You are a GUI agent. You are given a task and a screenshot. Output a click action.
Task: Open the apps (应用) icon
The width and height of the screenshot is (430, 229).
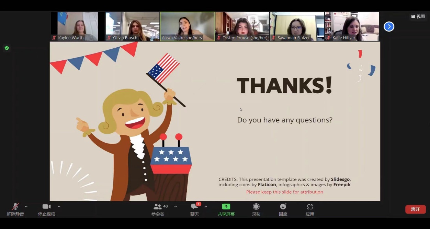click(310, 207)
